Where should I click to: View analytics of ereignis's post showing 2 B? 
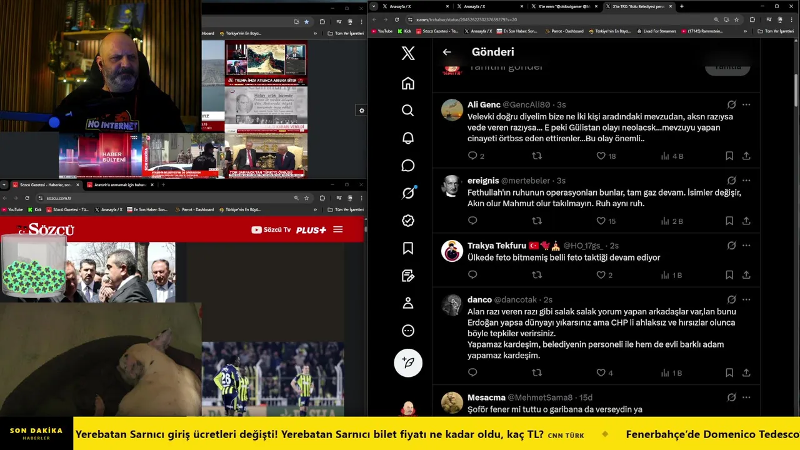(x=672, y=221)
